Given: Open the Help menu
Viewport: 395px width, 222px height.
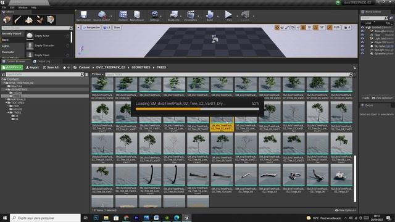Looking at the screenshot, I should pos(34,7).
